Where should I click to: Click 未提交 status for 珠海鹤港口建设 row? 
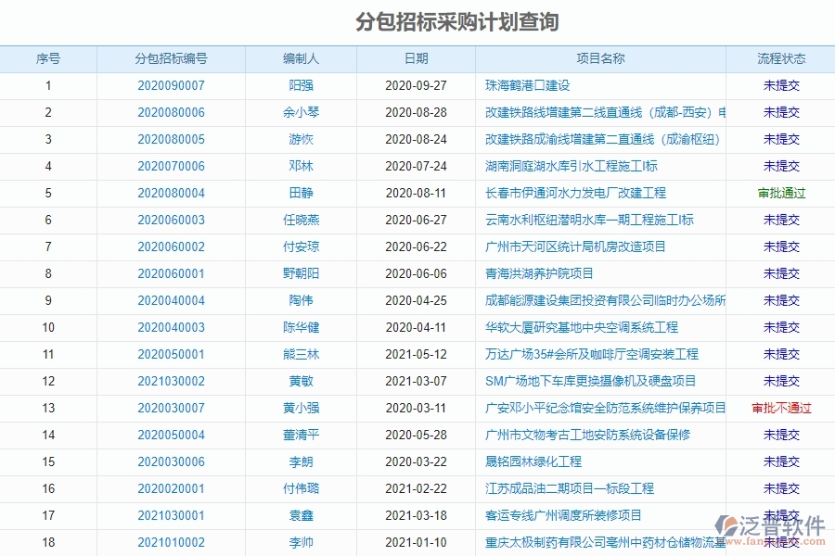[782, 85]
